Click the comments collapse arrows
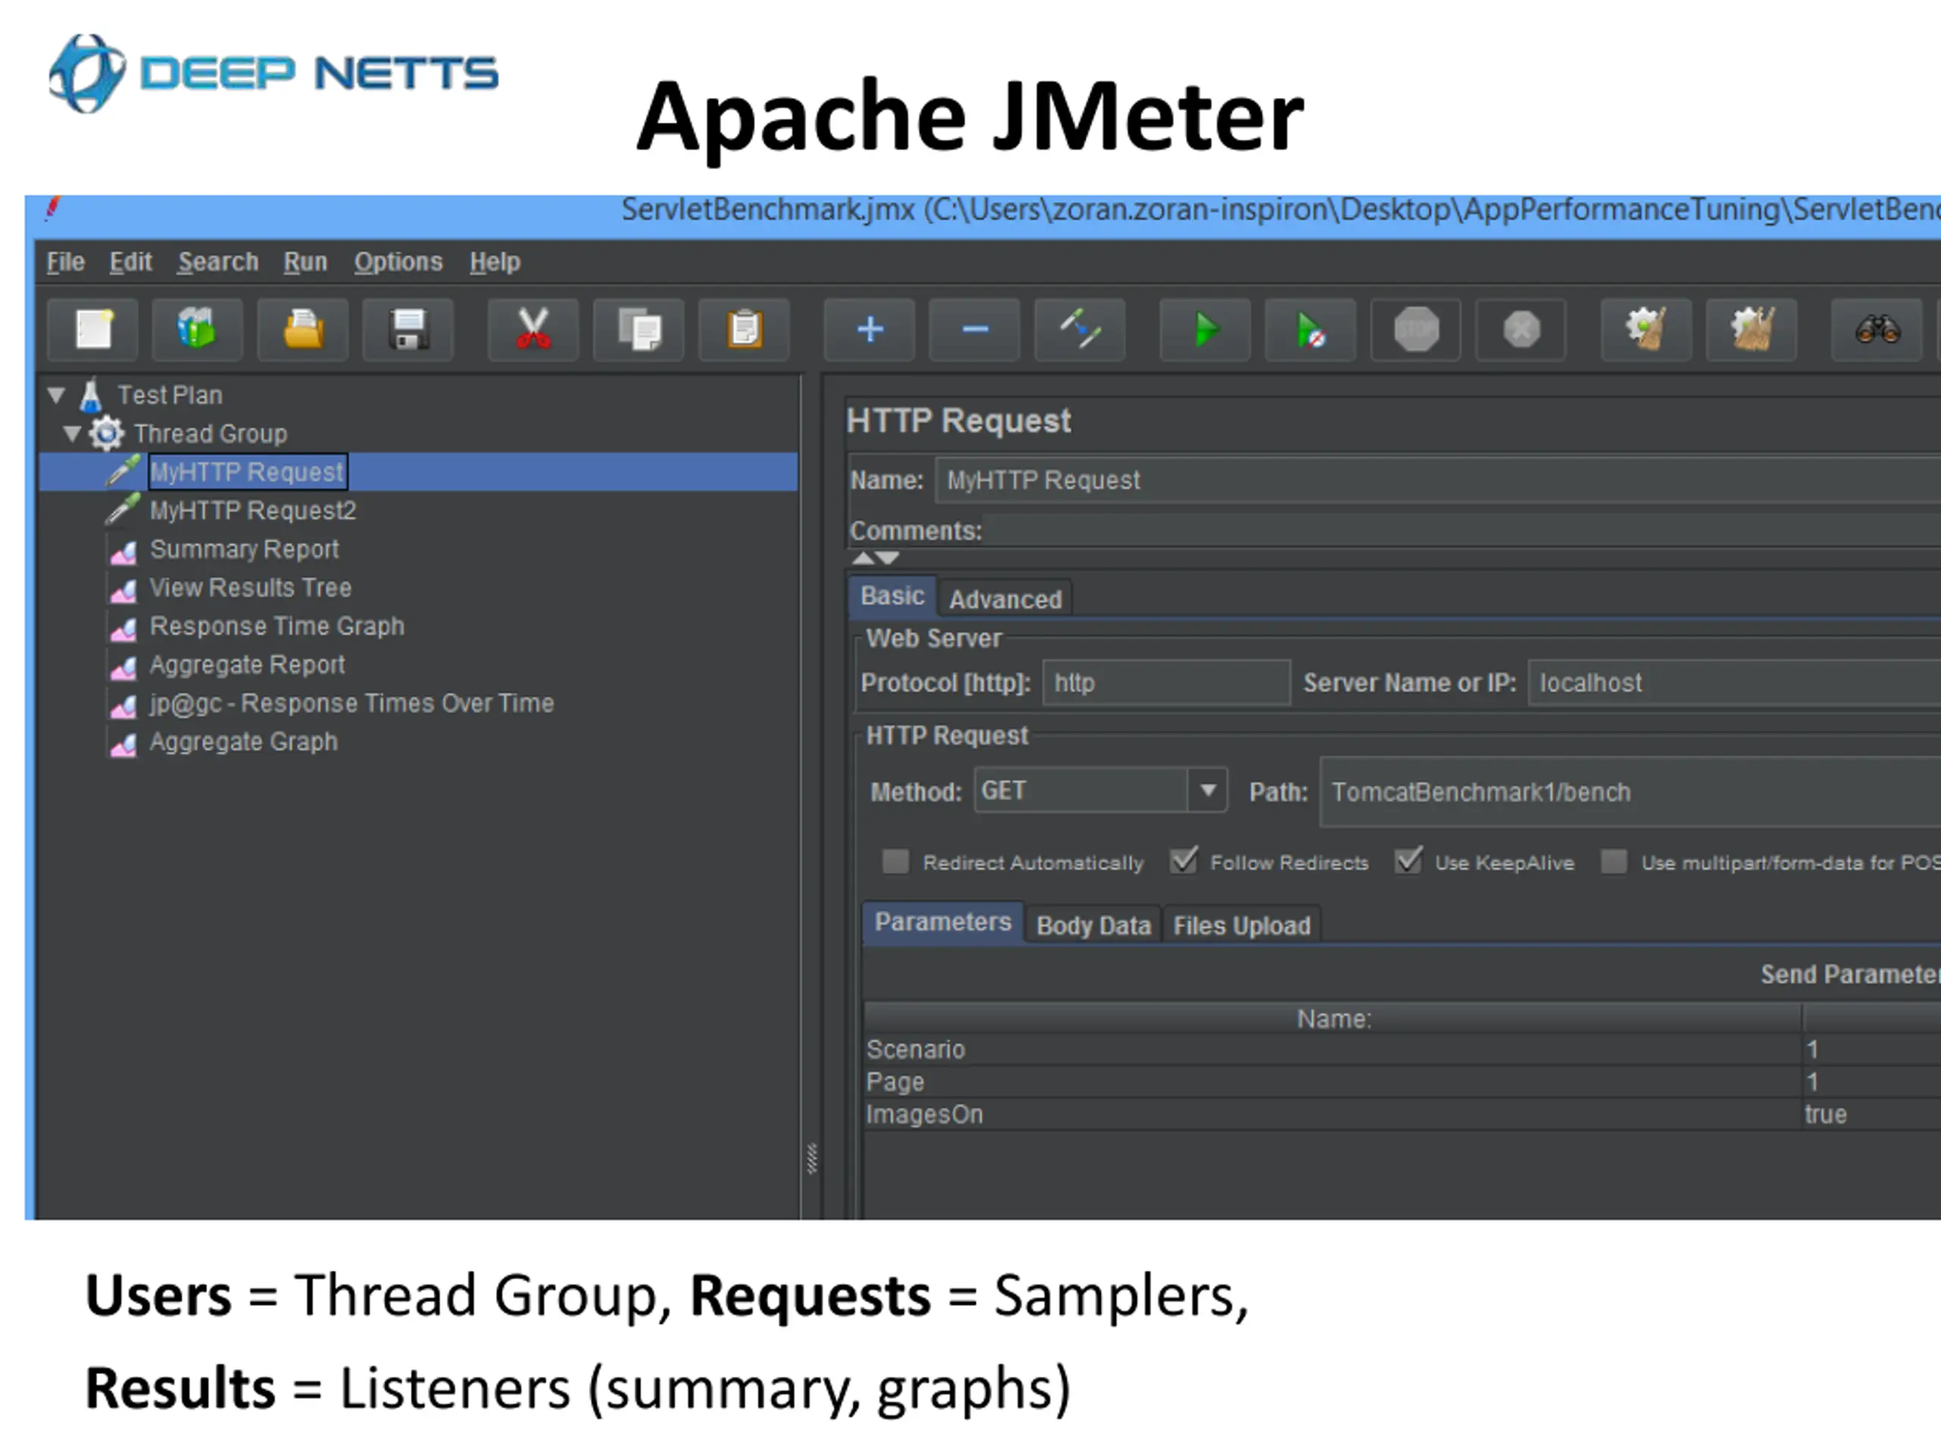 click(876, 558)
